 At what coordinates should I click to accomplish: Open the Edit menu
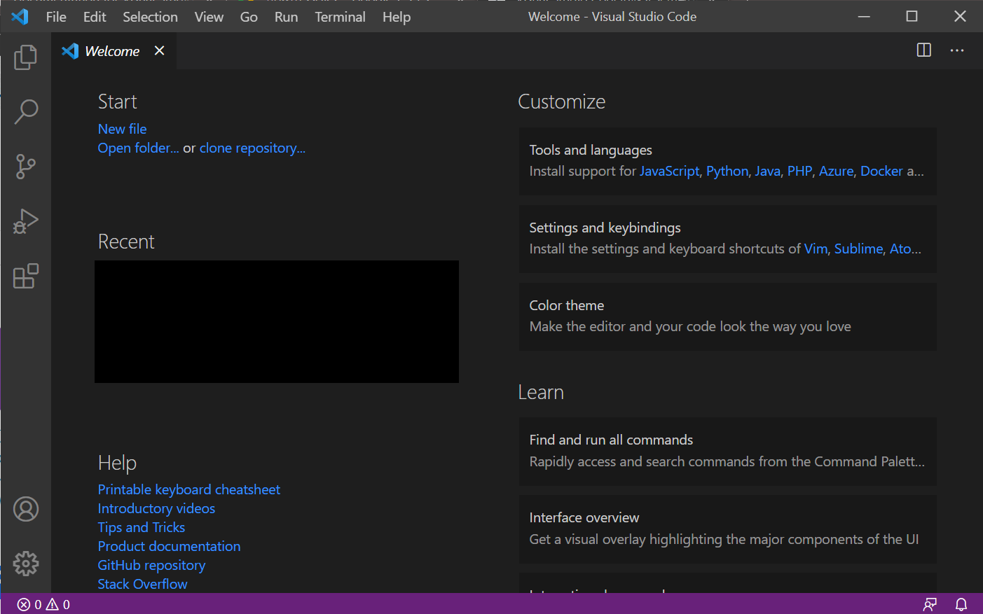pyautogui.click(x=95, y=17)
